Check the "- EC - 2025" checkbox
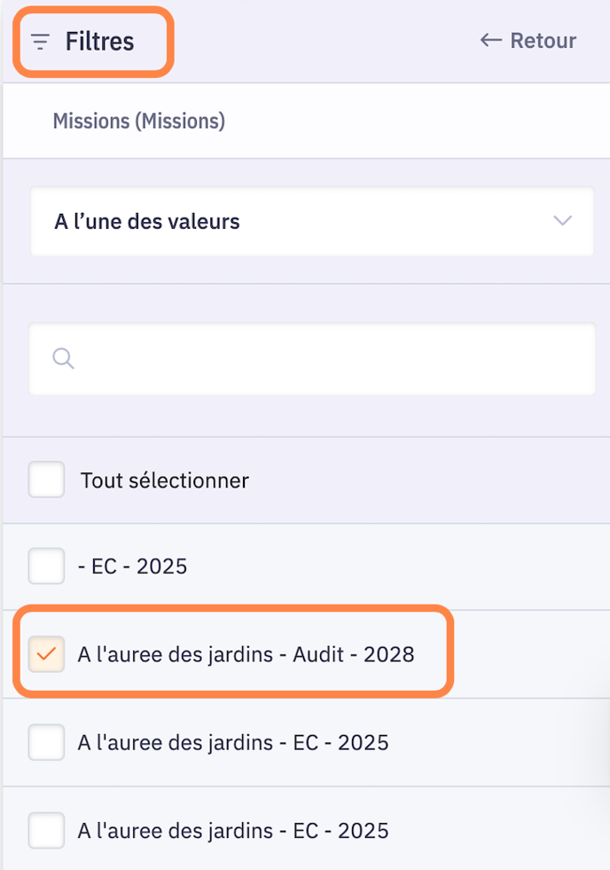Viewport: 610px width, 870px height. [47, 565]
